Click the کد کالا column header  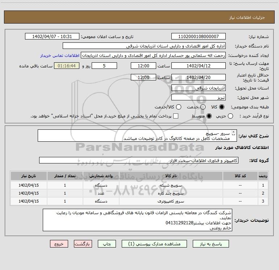tap(240, 176)
